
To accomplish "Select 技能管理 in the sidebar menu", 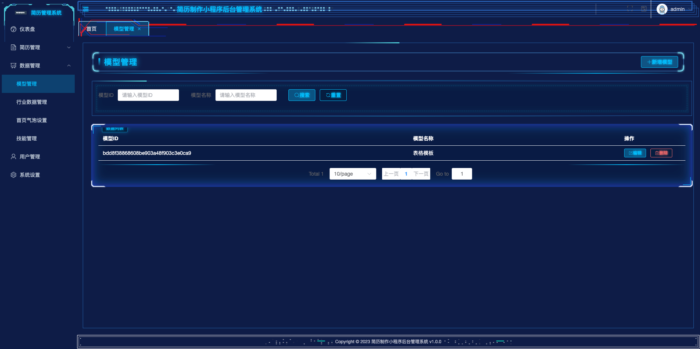I will (x=26, y=138).
